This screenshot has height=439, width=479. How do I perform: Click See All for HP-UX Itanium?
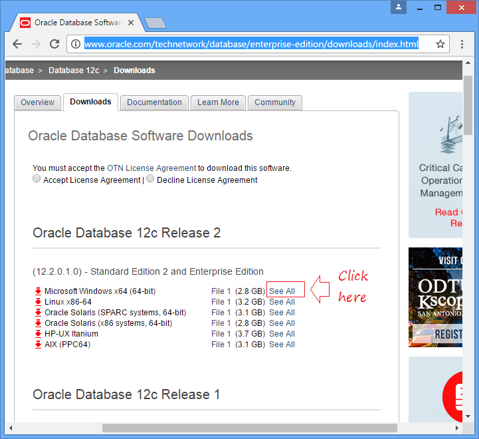coord(282,334)
